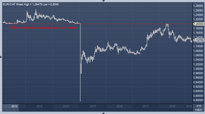Click the 1,28000 price scale label
205x114 pixels.
pos(198,6)
